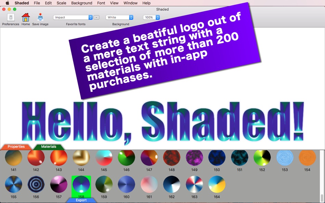This screenshot has height=203, width=325.
Task: Apply pale pink material 161
Action: [x=149, y=184]
